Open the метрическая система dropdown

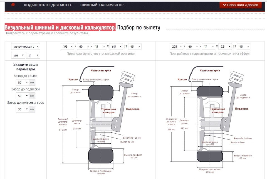pos(26,46)
